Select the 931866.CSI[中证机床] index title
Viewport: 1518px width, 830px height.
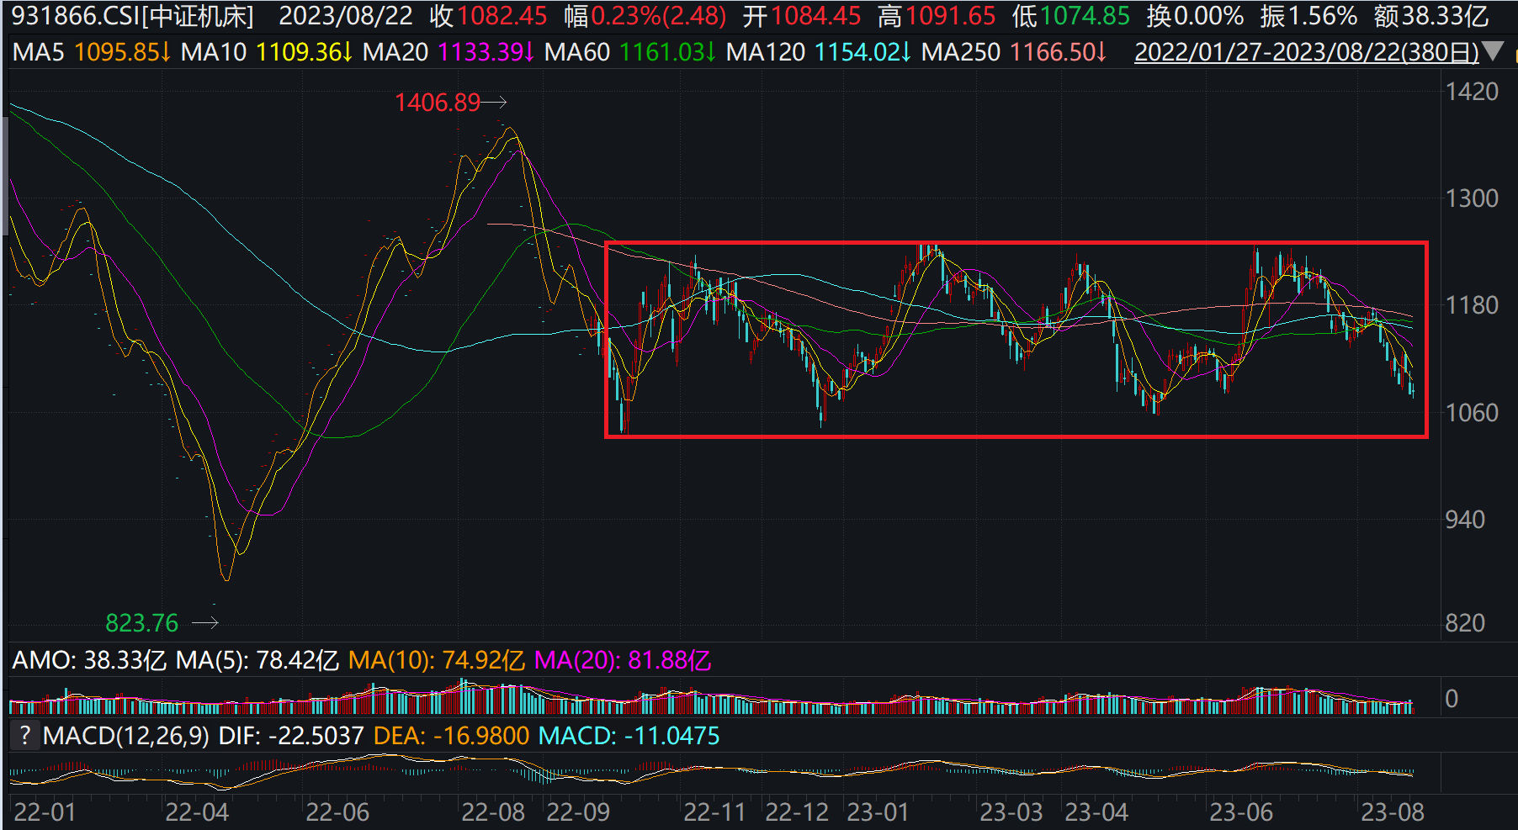click(132, 16)
